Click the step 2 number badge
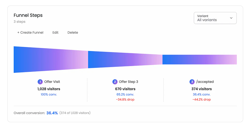Viewport: 250px width, 128px height. click(115, 82)
